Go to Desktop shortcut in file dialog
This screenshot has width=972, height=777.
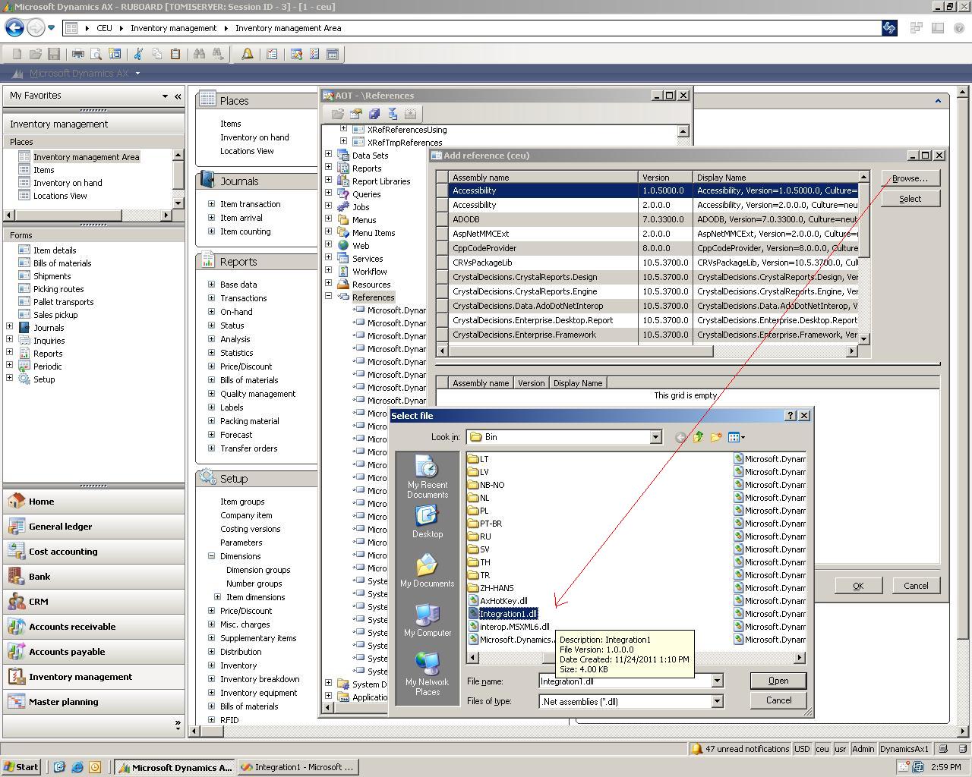(428, 522)
